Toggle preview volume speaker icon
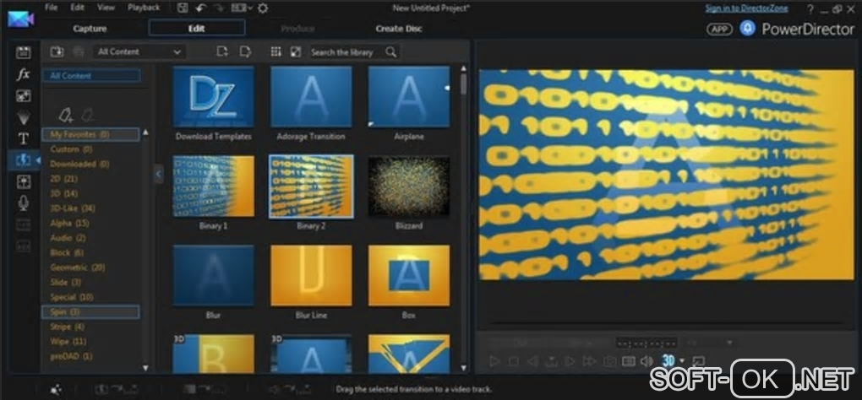 coord(646,361)
